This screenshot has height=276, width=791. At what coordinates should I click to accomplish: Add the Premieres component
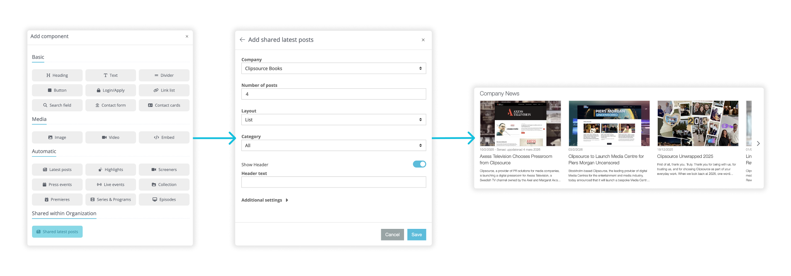[x=57, y=200]
